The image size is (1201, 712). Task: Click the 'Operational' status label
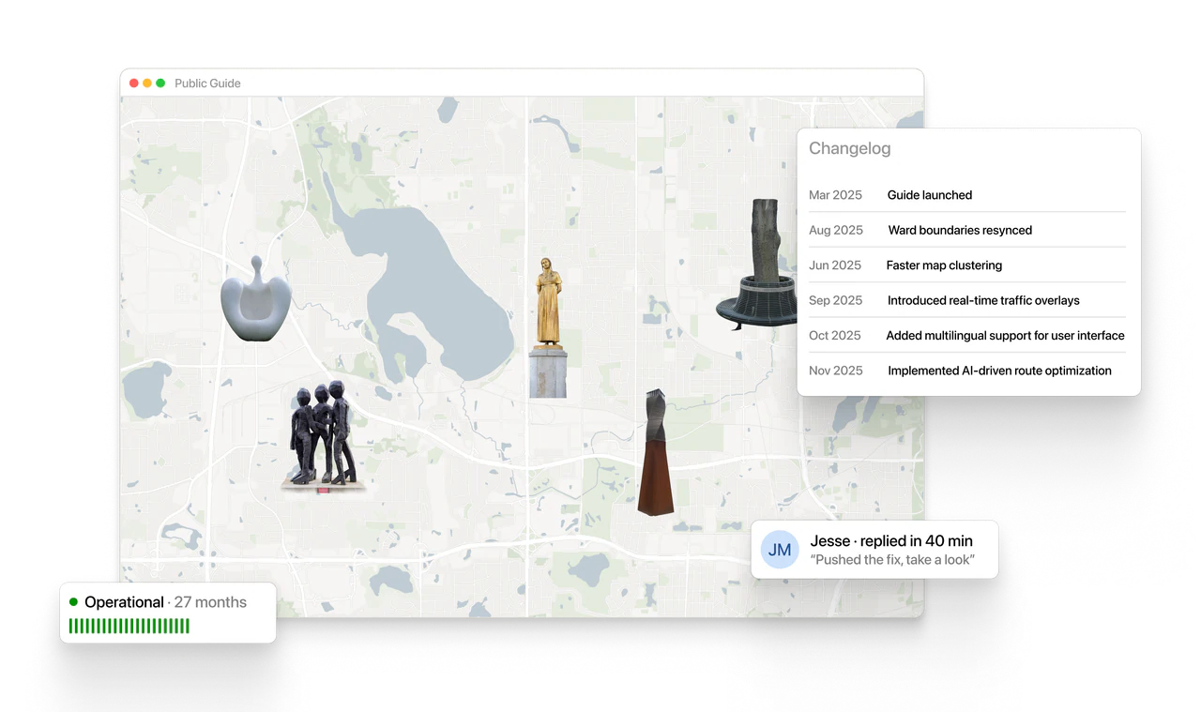click(x=124, y=602)
